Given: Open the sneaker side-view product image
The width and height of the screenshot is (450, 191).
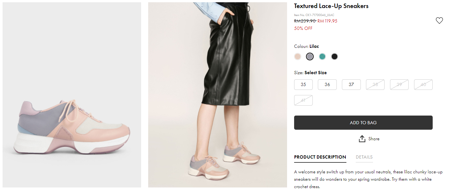Looking at the screenshot, I should [72, 95].
